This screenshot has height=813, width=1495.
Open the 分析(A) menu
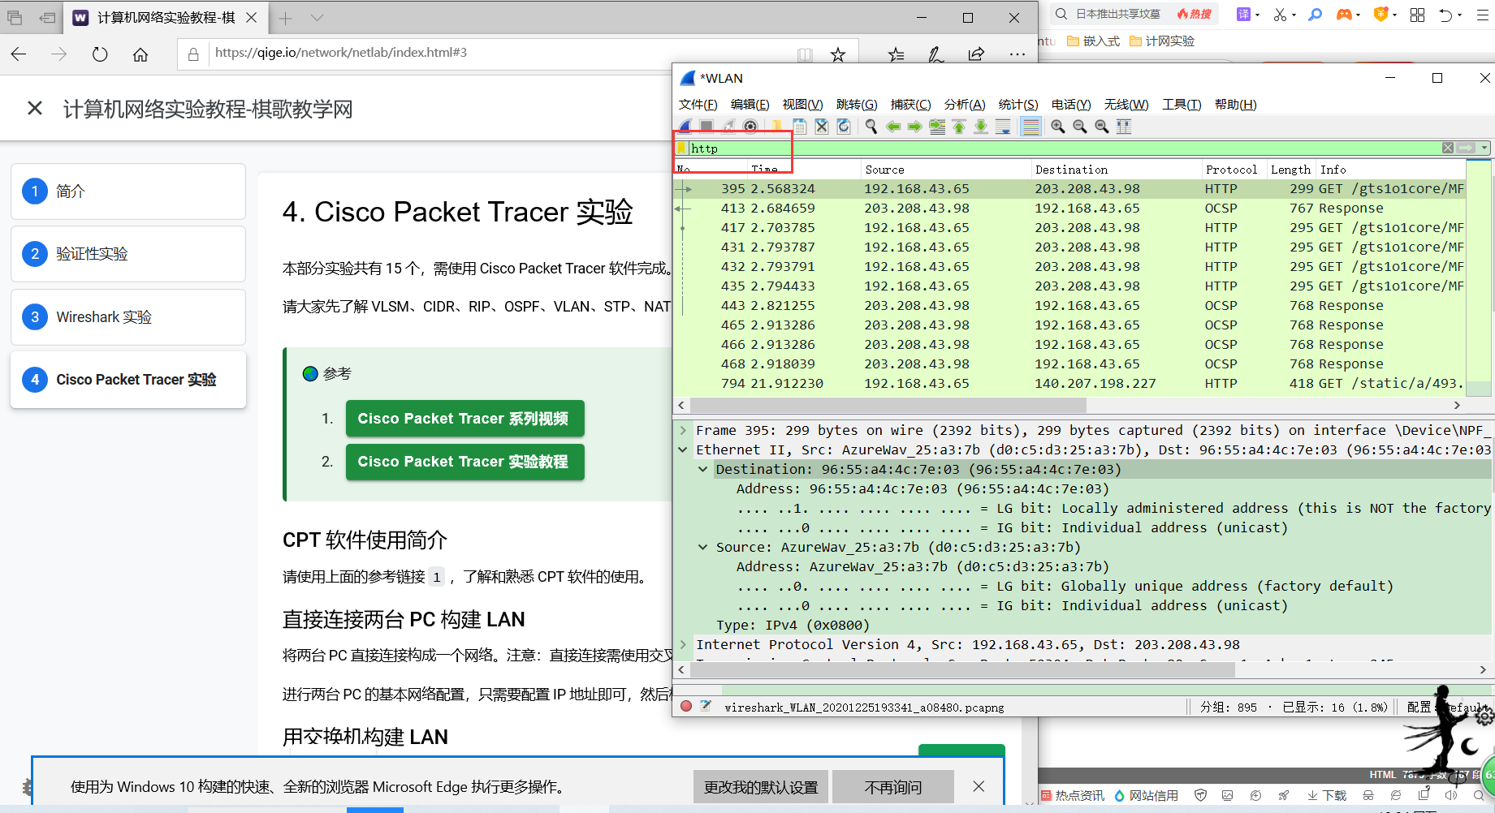(965, 104)
